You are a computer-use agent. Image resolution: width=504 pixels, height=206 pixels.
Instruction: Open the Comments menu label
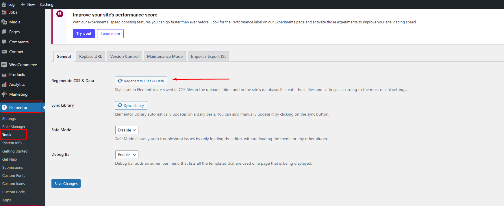coord(19,42)
